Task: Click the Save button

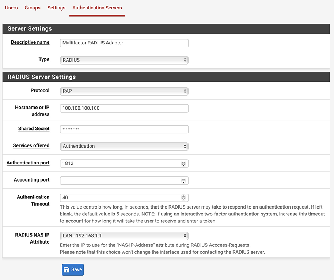Action: pos(72,269)
